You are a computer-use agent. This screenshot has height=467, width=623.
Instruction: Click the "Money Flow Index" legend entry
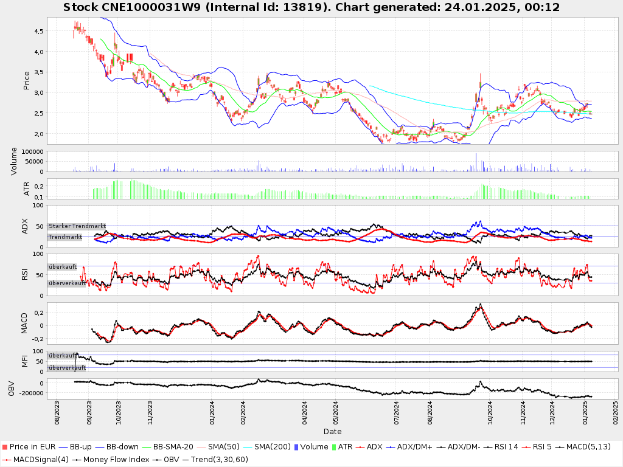[x=116, y=460]
